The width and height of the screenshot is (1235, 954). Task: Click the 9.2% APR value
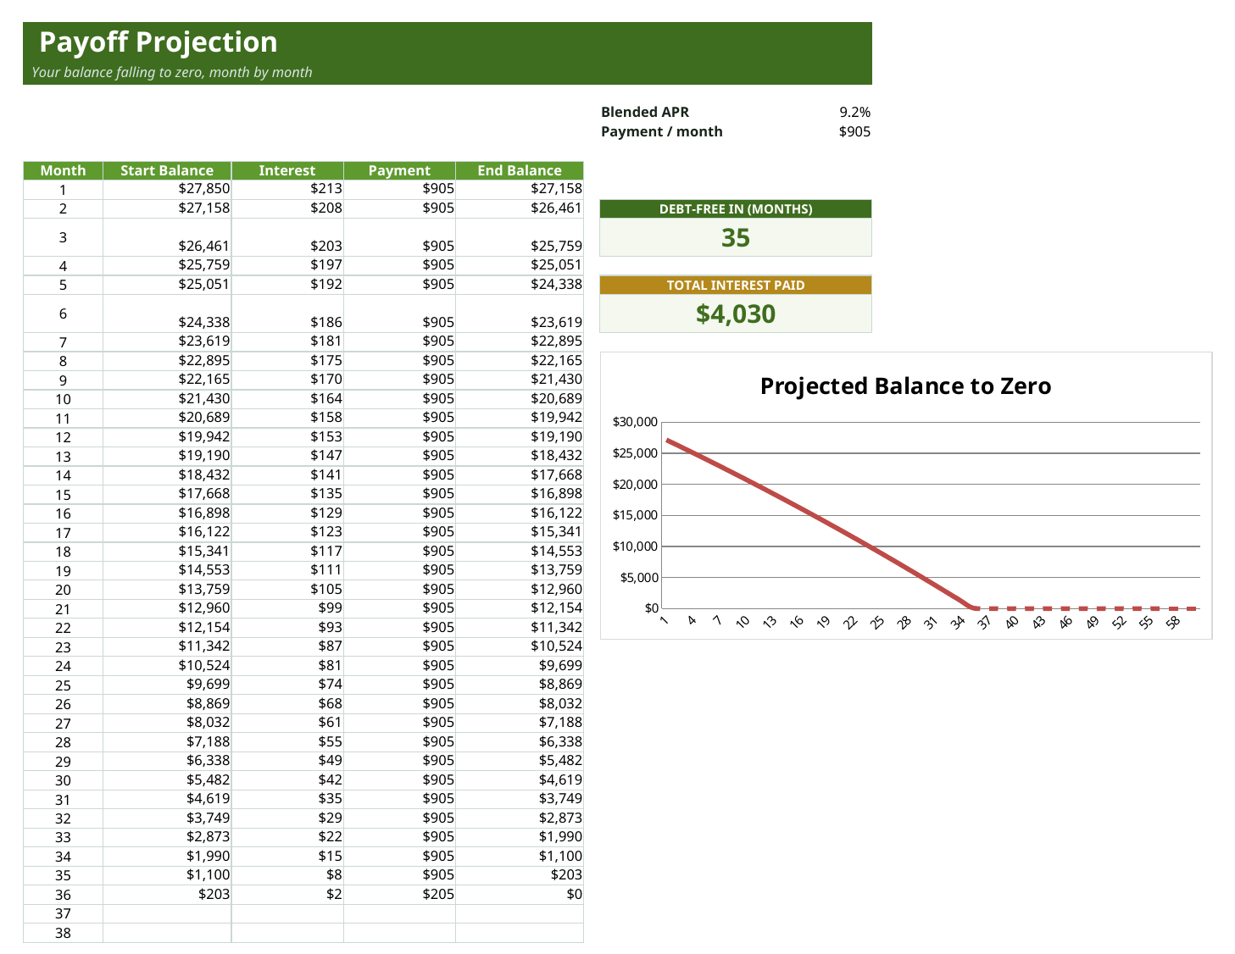click(x=854, y=112)
